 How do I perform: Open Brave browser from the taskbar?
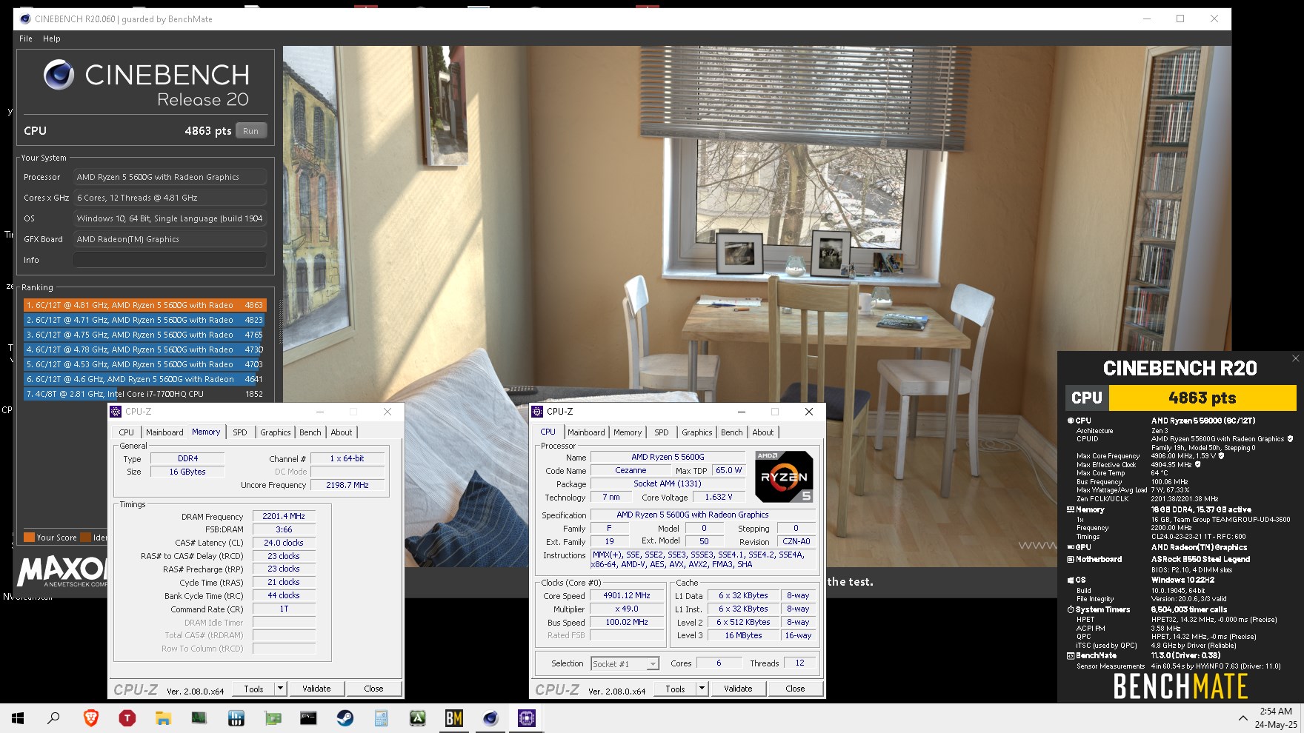(x=90, y=717)
